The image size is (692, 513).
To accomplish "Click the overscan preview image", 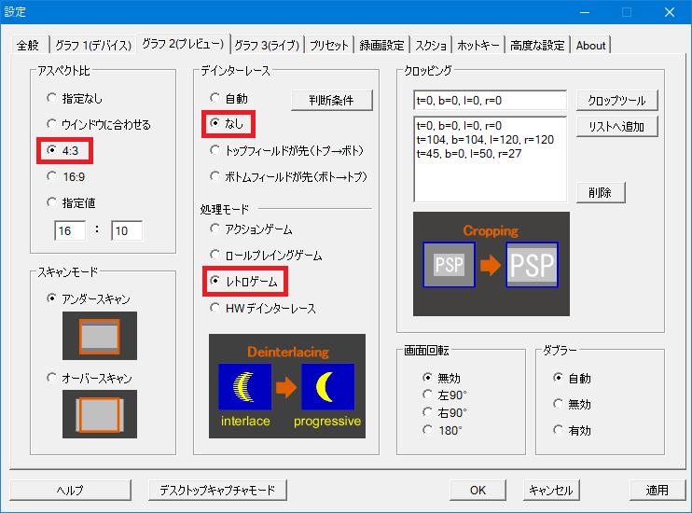I will tap(100, 414).
